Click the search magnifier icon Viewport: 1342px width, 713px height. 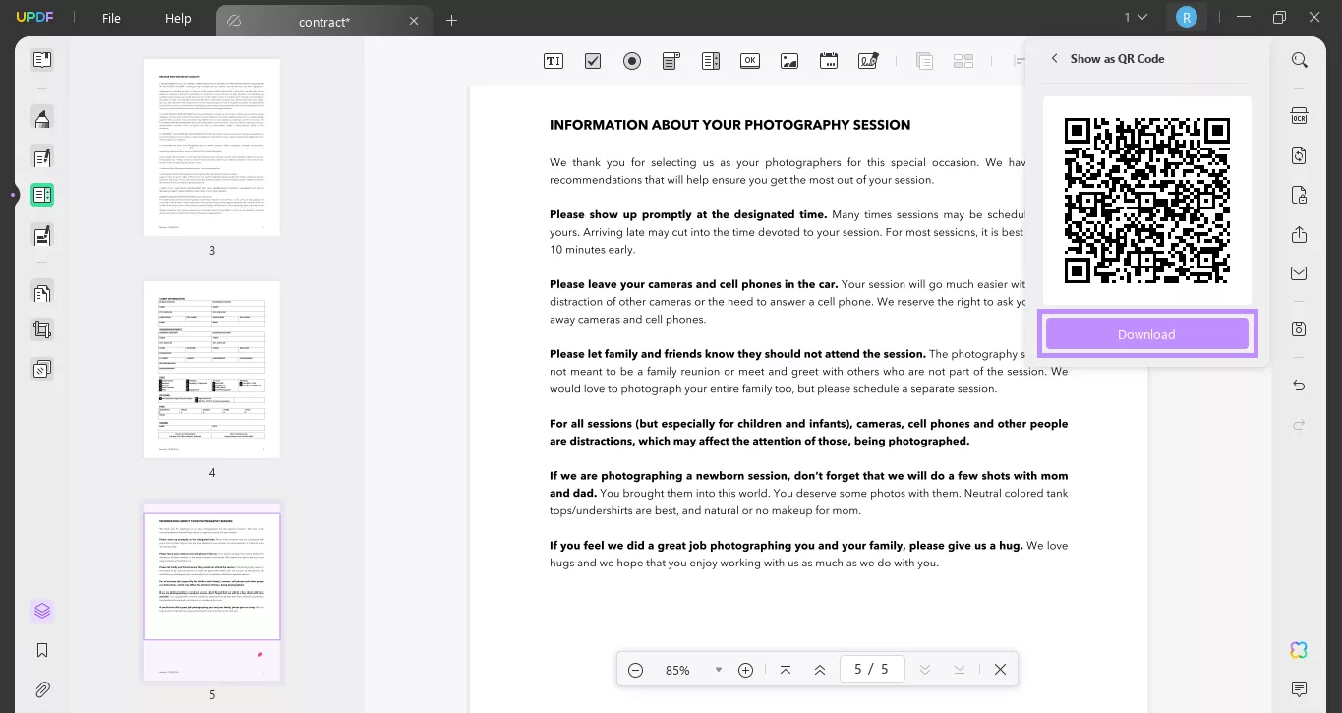(x=1300, y=60)
